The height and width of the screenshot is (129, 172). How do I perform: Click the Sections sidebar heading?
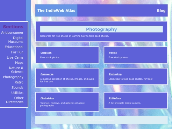point(13,27)
